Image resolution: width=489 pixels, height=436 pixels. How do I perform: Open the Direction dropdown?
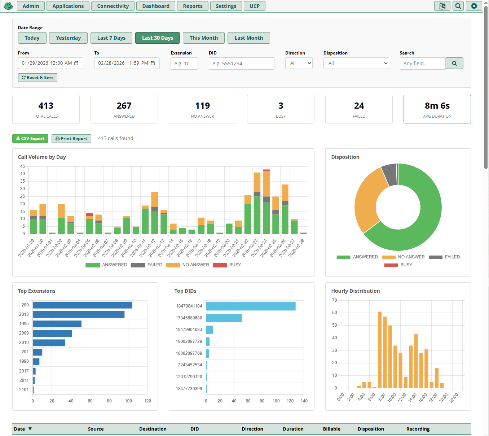[x=299, y=63]
